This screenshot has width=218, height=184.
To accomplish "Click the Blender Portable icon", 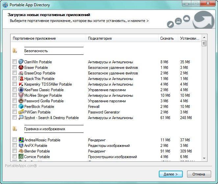I will click(21, 151).
